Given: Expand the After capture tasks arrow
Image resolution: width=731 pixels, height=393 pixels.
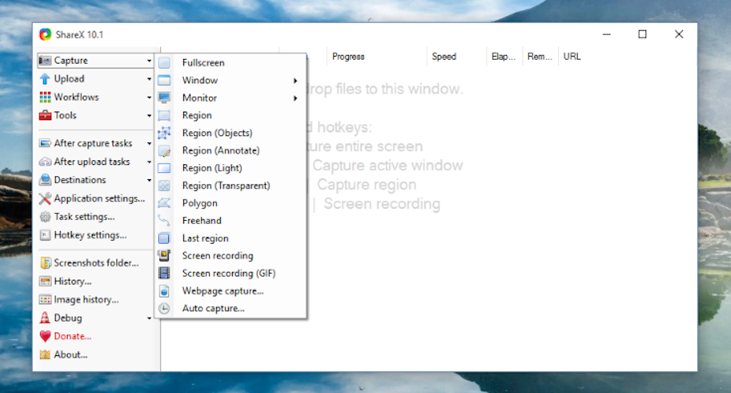Looking at the screenshot, I should click(149, 143).
